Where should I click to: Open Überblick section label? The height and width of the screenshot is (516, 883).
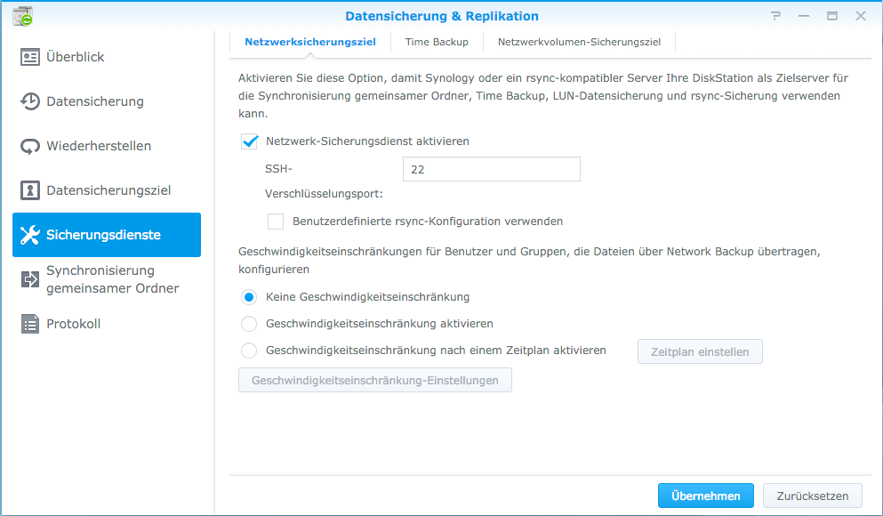76,57
